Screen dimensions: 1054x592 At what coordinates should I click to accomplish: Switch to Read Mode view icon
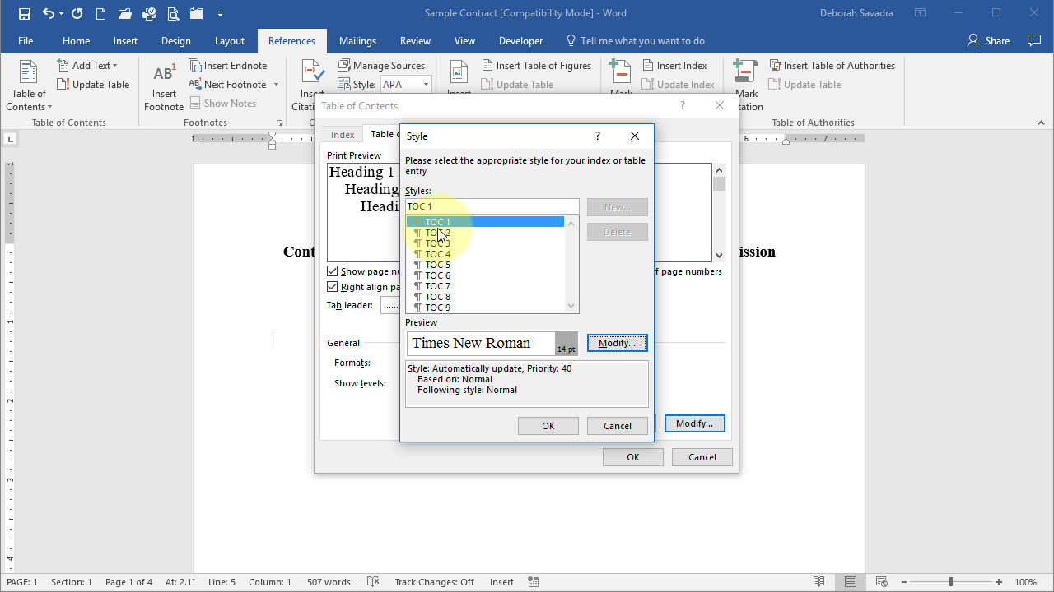[819, 582]
